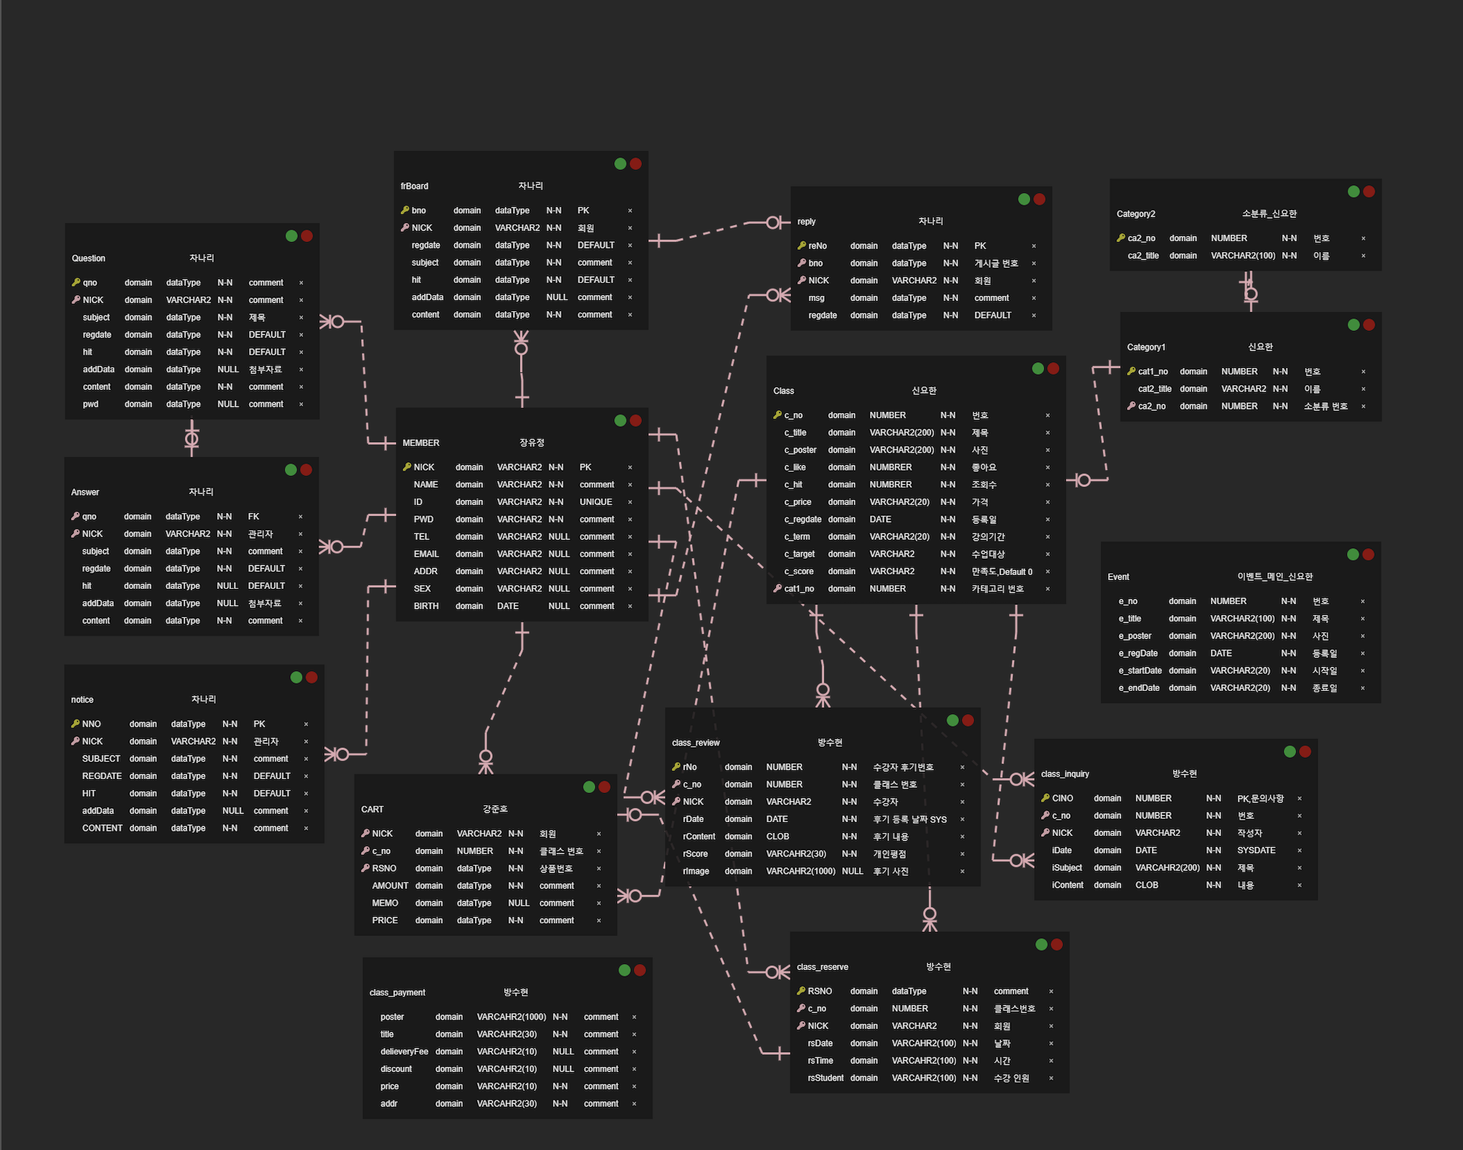This screenshot has height=1150, width=1463.
Task: Click the NULL option of MEMBER TEL column
Action: coord(559,537)
